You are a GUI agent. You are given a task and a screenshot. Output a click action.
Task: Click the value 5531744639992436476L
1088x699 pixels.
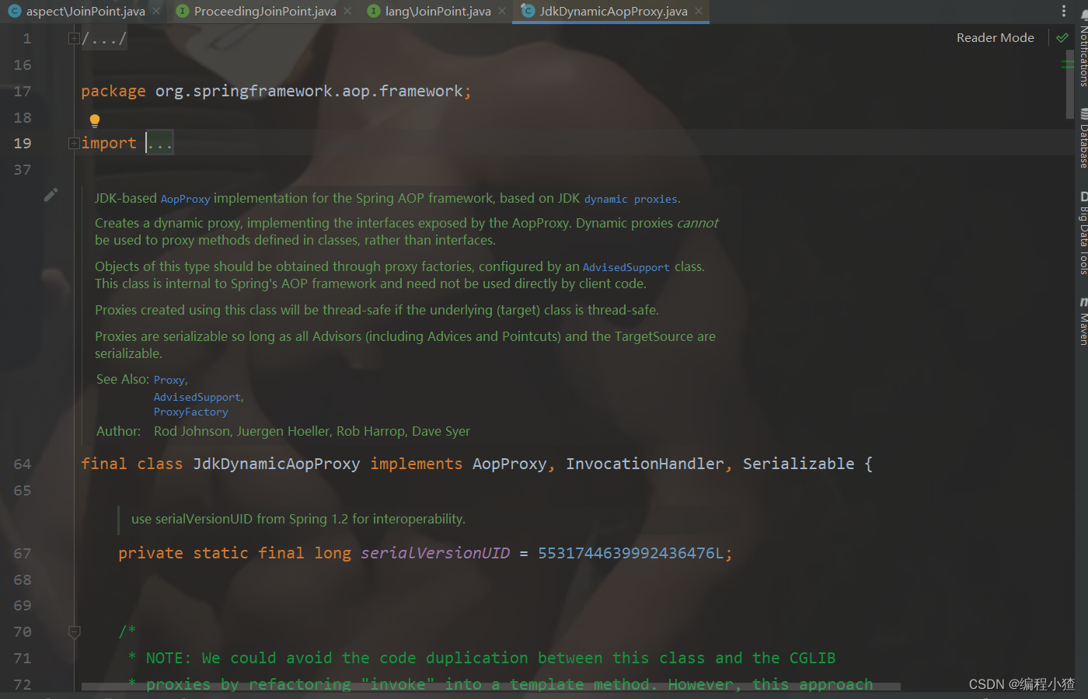point(631,554)
